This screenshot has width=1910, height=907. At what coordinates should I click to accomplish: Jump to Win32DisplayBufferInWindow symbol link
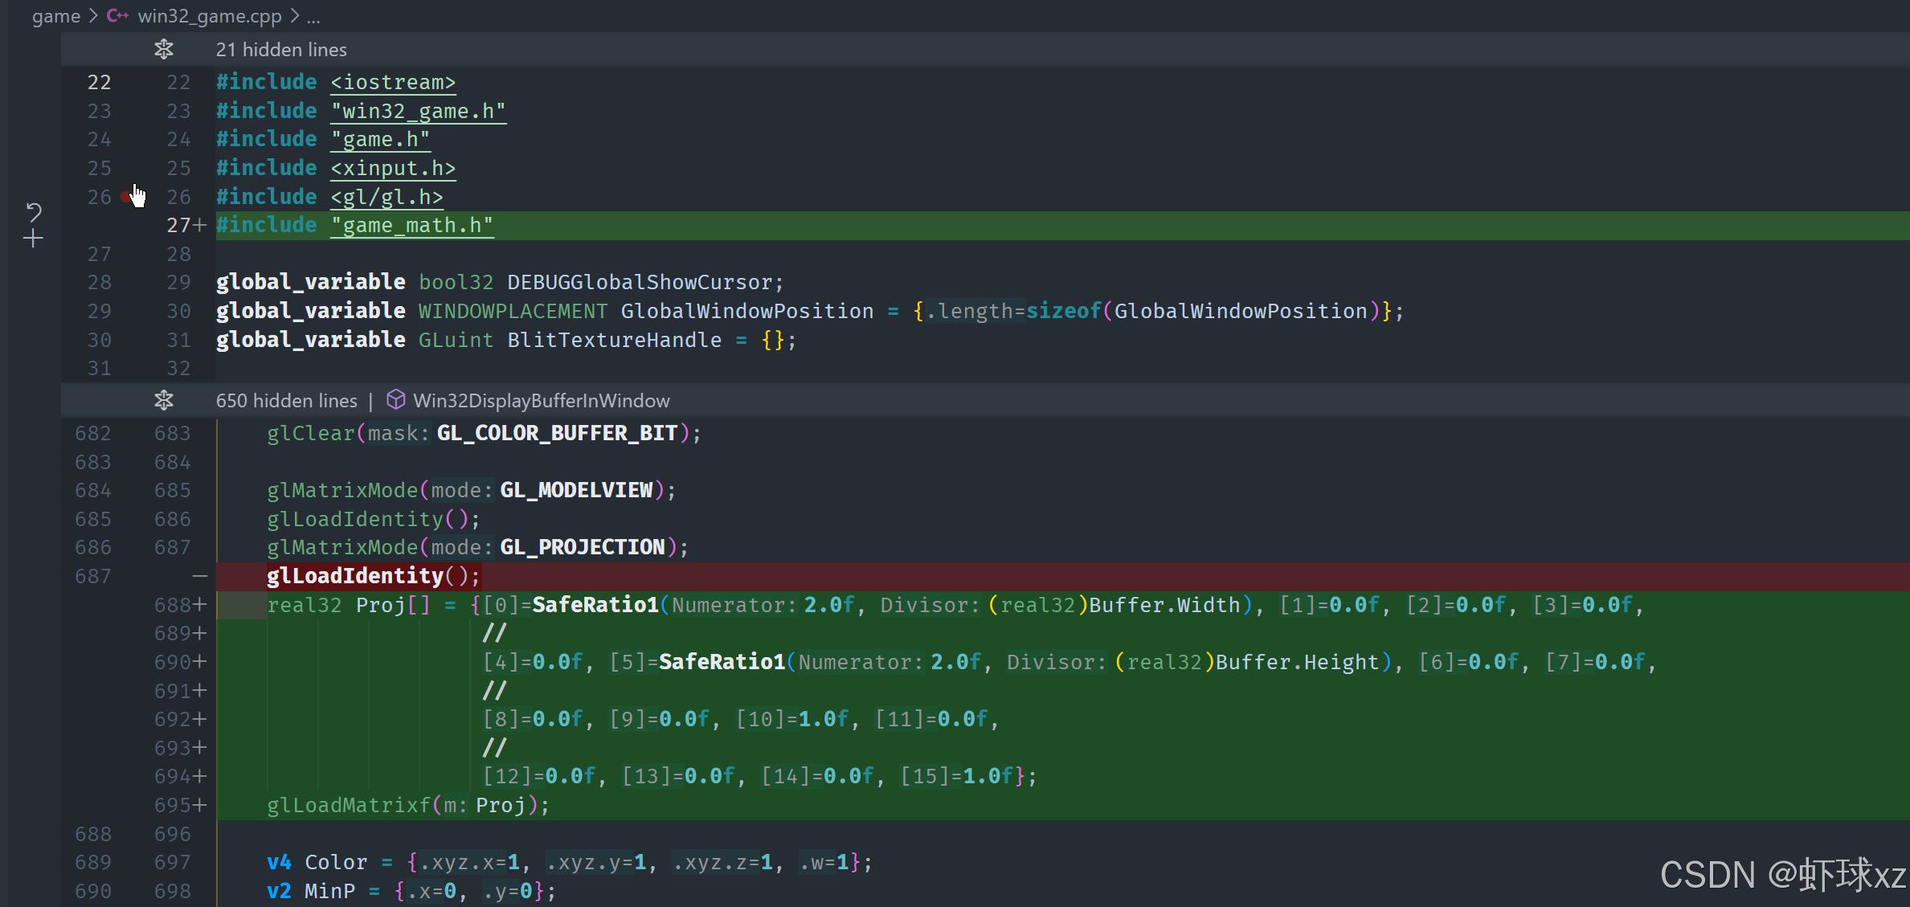click(x=541, y=401)
